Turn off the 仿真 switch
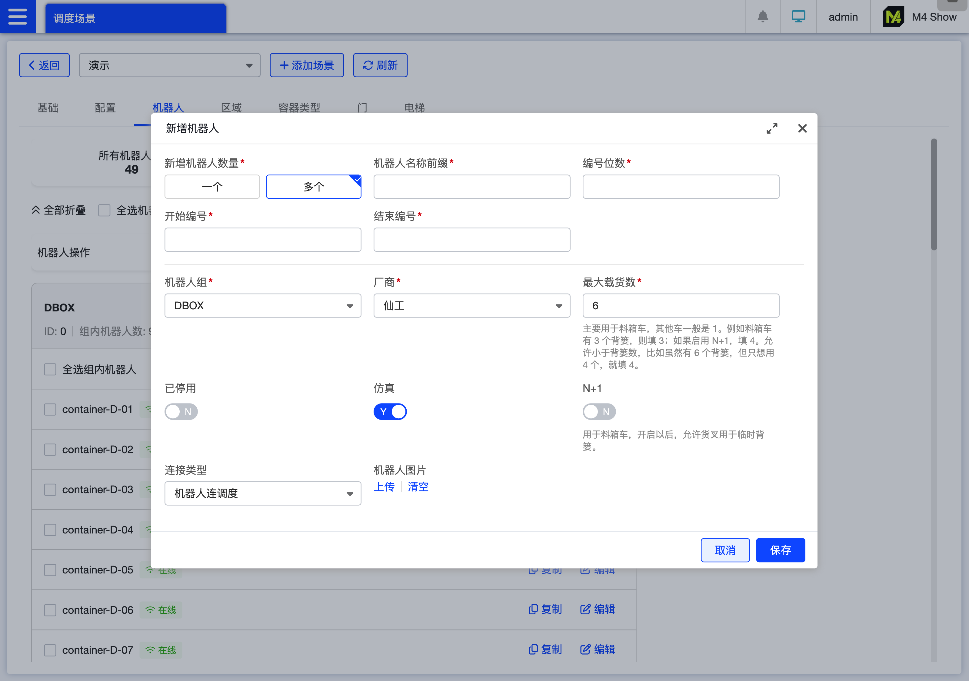 point(390,411)
